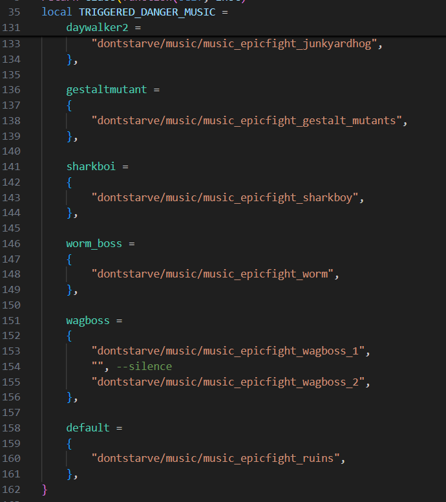The width and height of the screenshot is (446, 502).
Task: Click the wagboss identifier
Action: coord(87,321)
